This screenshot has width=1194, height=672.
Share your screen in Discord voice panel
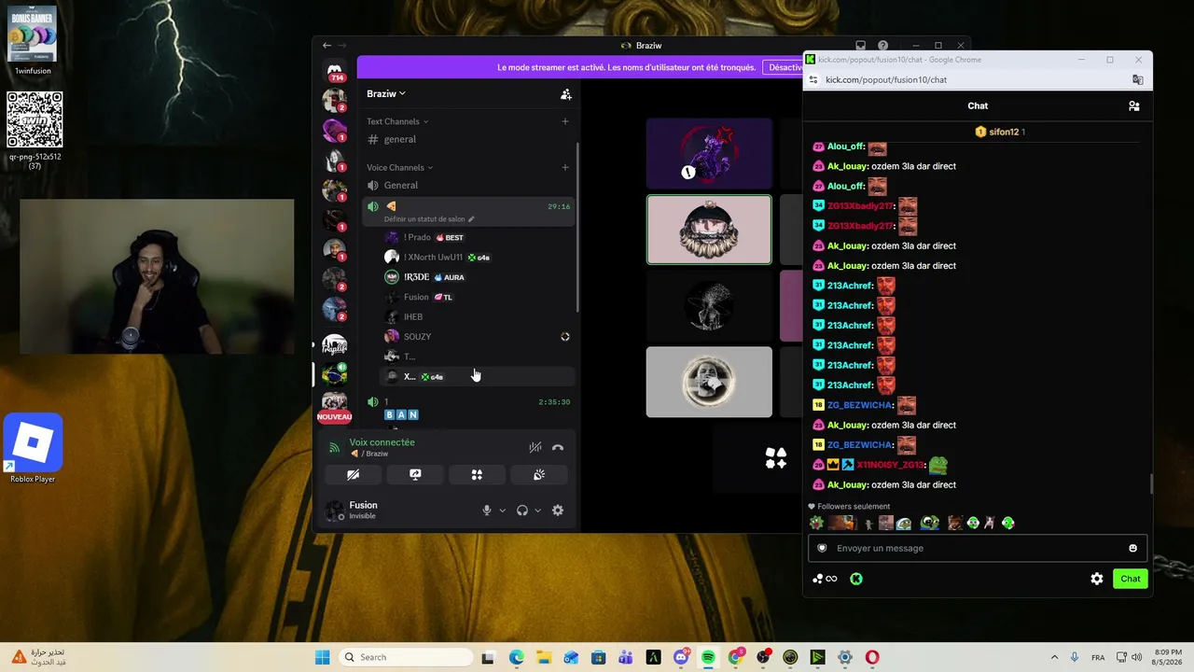tap(415, 475)
